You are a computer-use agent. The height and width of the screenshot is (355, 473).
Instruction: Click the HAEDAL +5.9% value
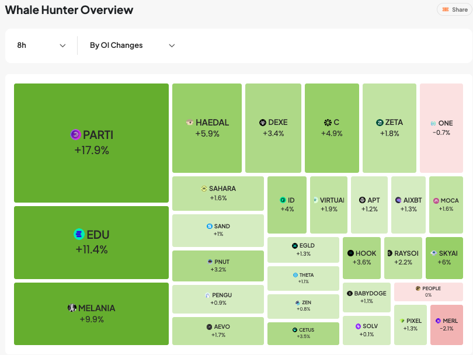pos(207,134)
